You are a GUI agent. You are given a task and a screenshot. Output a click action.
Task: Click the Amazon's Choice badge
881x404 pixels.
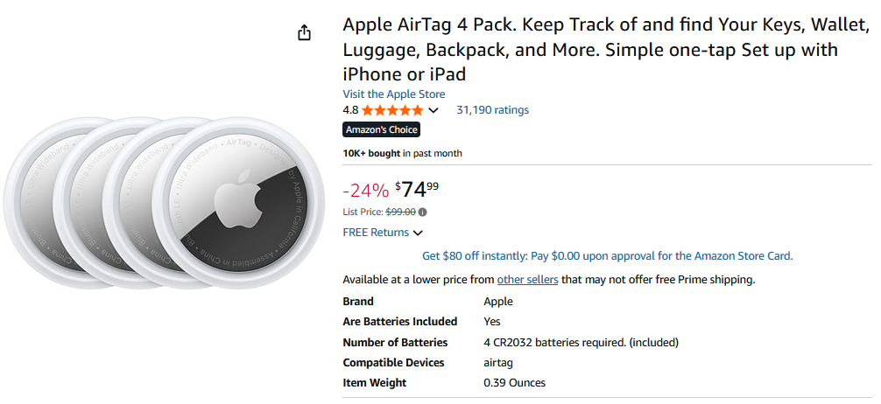[x=381, y=130]
